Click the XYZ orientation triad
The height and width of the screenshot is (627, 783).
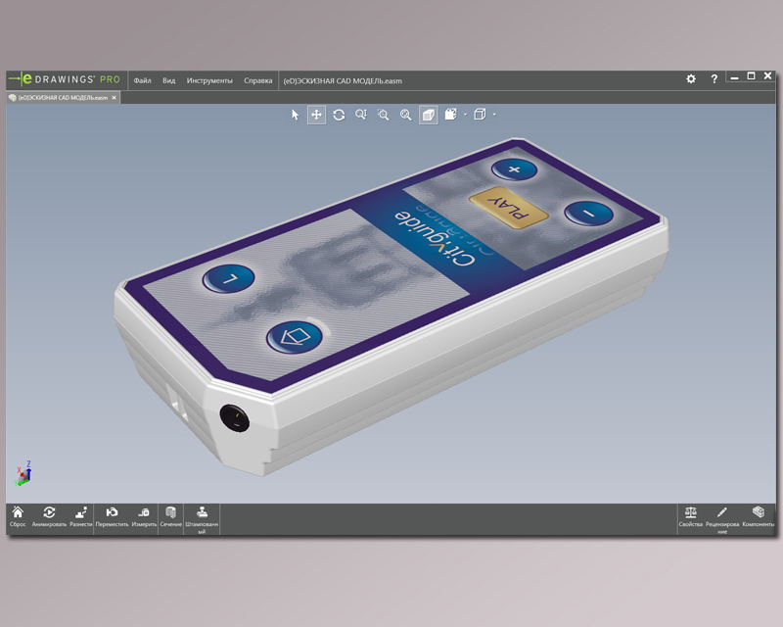23,473
